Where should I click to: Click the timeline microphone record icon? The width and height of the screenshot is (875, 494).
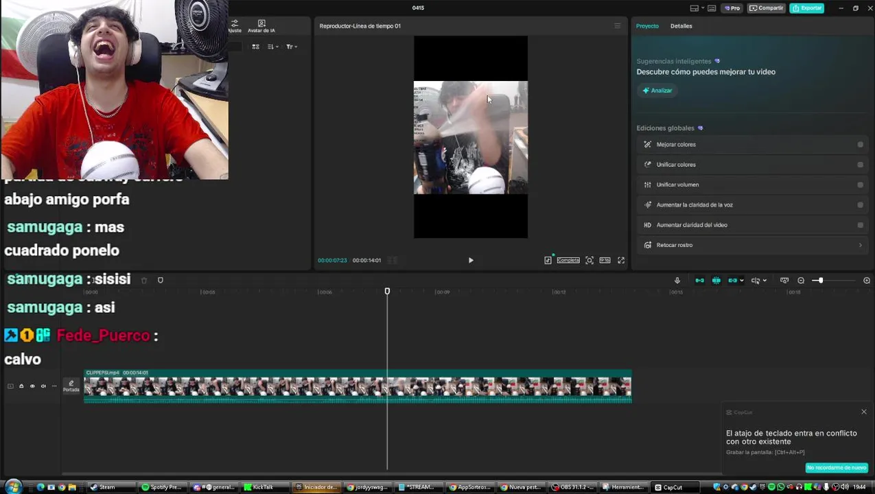pyautogui.click(x=677, y=281)
